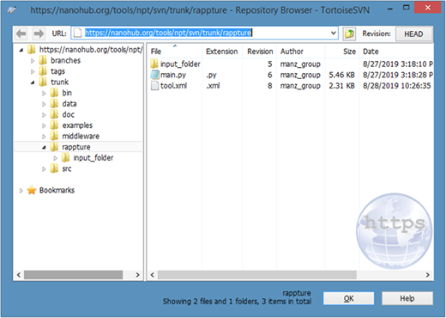Click in the repository URL field
446x318 pixels.
(x=204, y=33)
